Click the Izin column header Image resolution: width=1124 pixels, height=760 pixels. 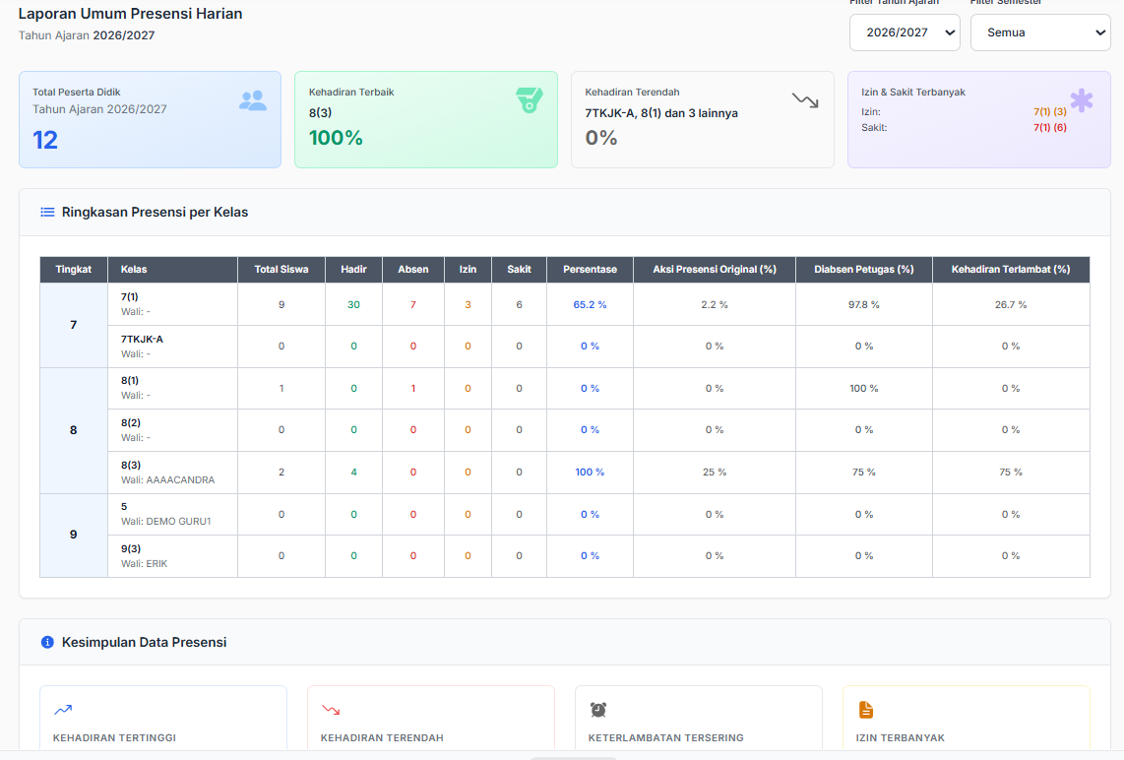point(468,270)
